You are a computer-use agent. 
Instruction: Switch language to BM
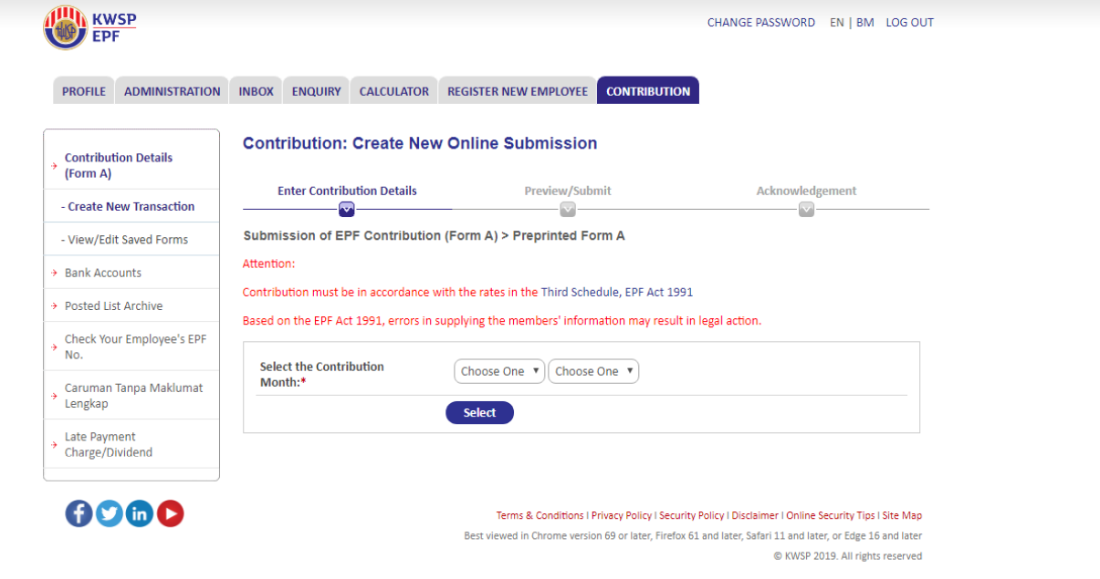click(864, 22)
